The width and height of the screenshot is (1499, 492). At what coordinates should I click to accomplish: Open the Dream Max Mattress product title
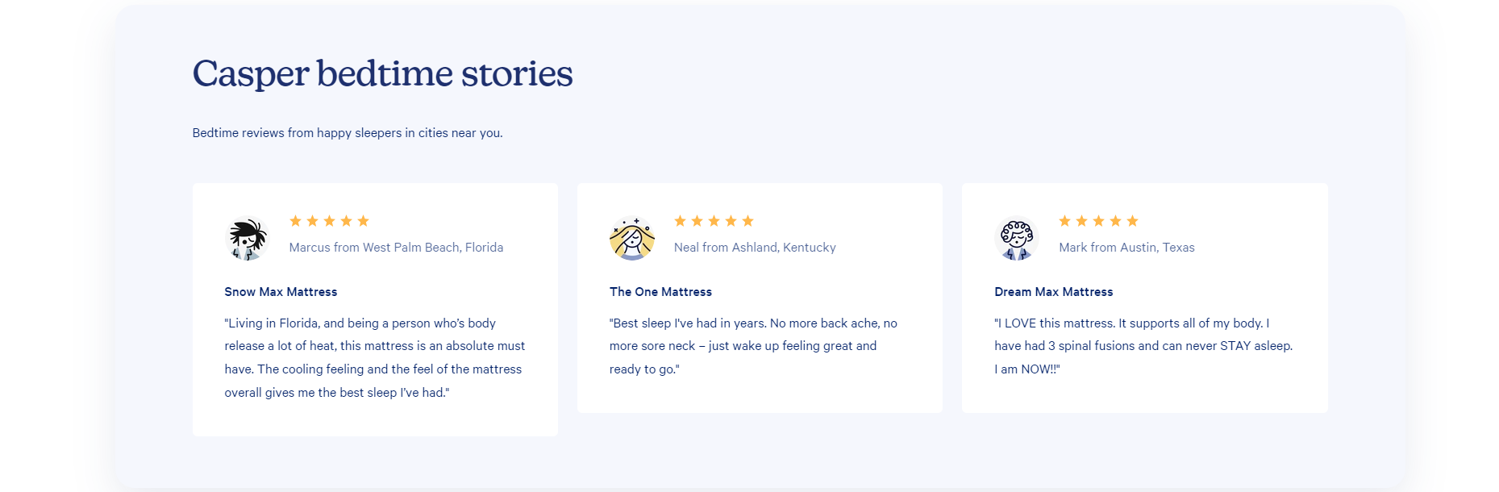coord(1053,292)
